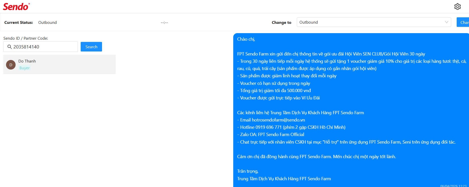Select the Do Thanh avatar
This screenshot has width=469, height=187.
click(11, 65)
